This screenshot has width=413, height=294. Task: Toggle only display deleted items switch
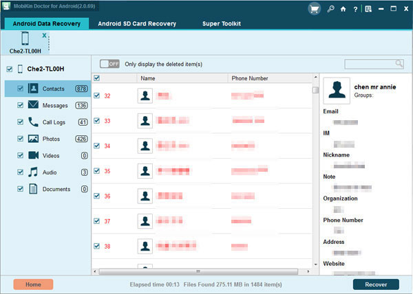click(x=109, y=64)
